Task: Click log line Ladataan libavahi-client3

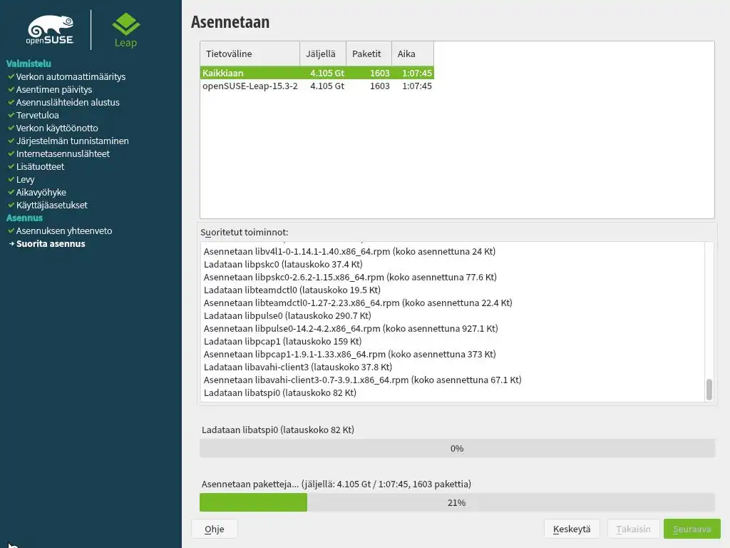Action: tap(298, 367)
